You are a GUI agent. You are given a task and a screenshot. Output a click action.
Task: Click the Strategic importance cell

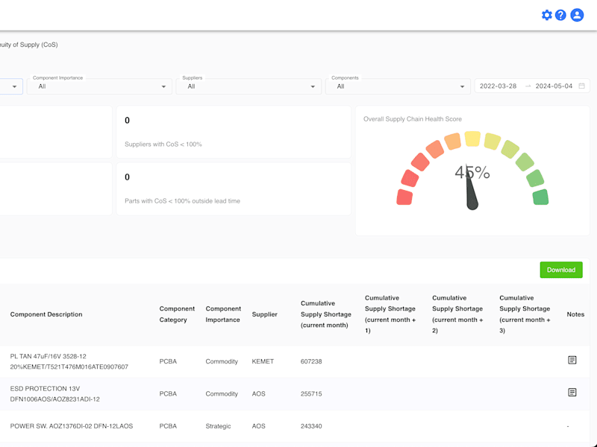click(218, 426)
